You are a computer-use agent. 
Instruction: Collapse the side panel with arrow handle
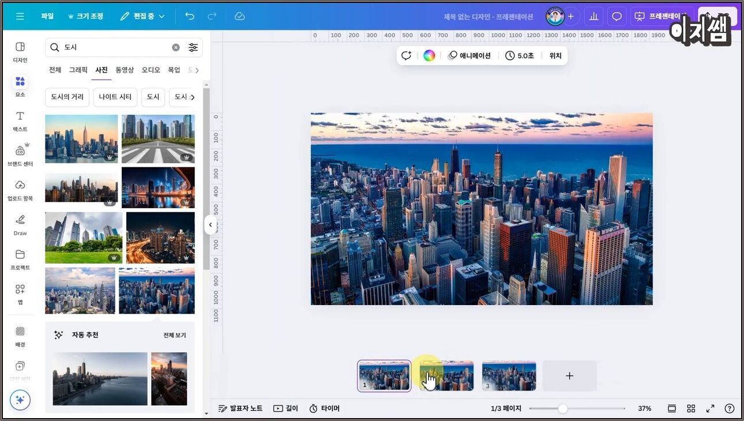pos(210,225)
